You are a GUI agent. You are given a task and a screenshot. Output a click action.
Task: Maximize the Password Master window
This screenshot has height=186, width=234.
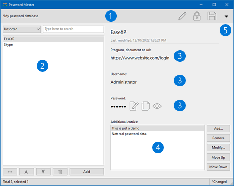pos(214,5)
